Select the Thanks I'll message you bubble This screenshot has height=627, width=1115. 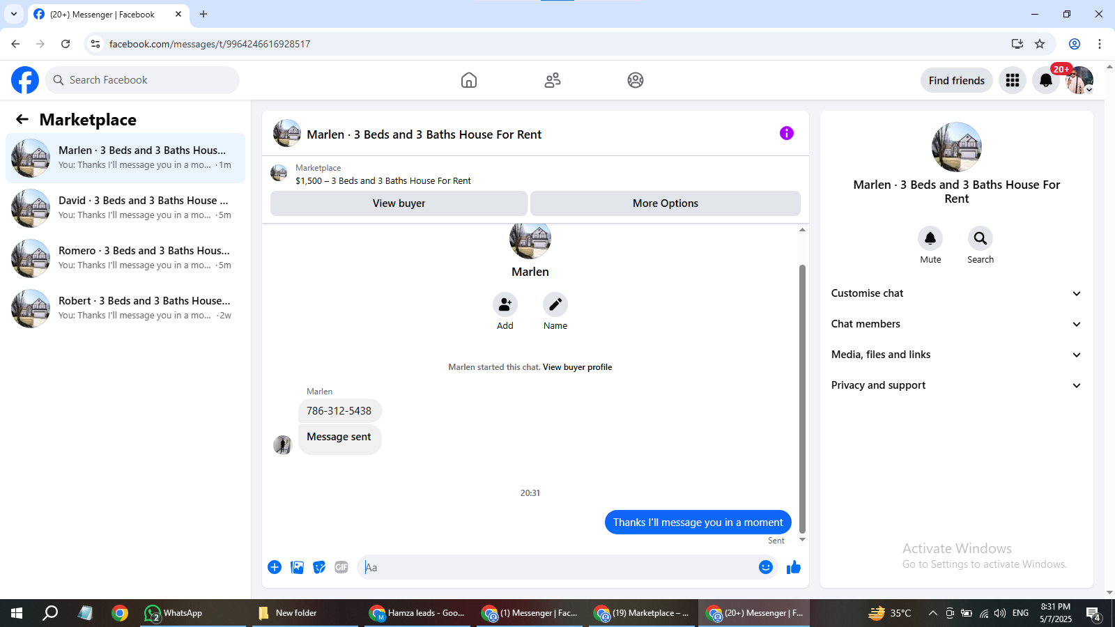(698, 522)
